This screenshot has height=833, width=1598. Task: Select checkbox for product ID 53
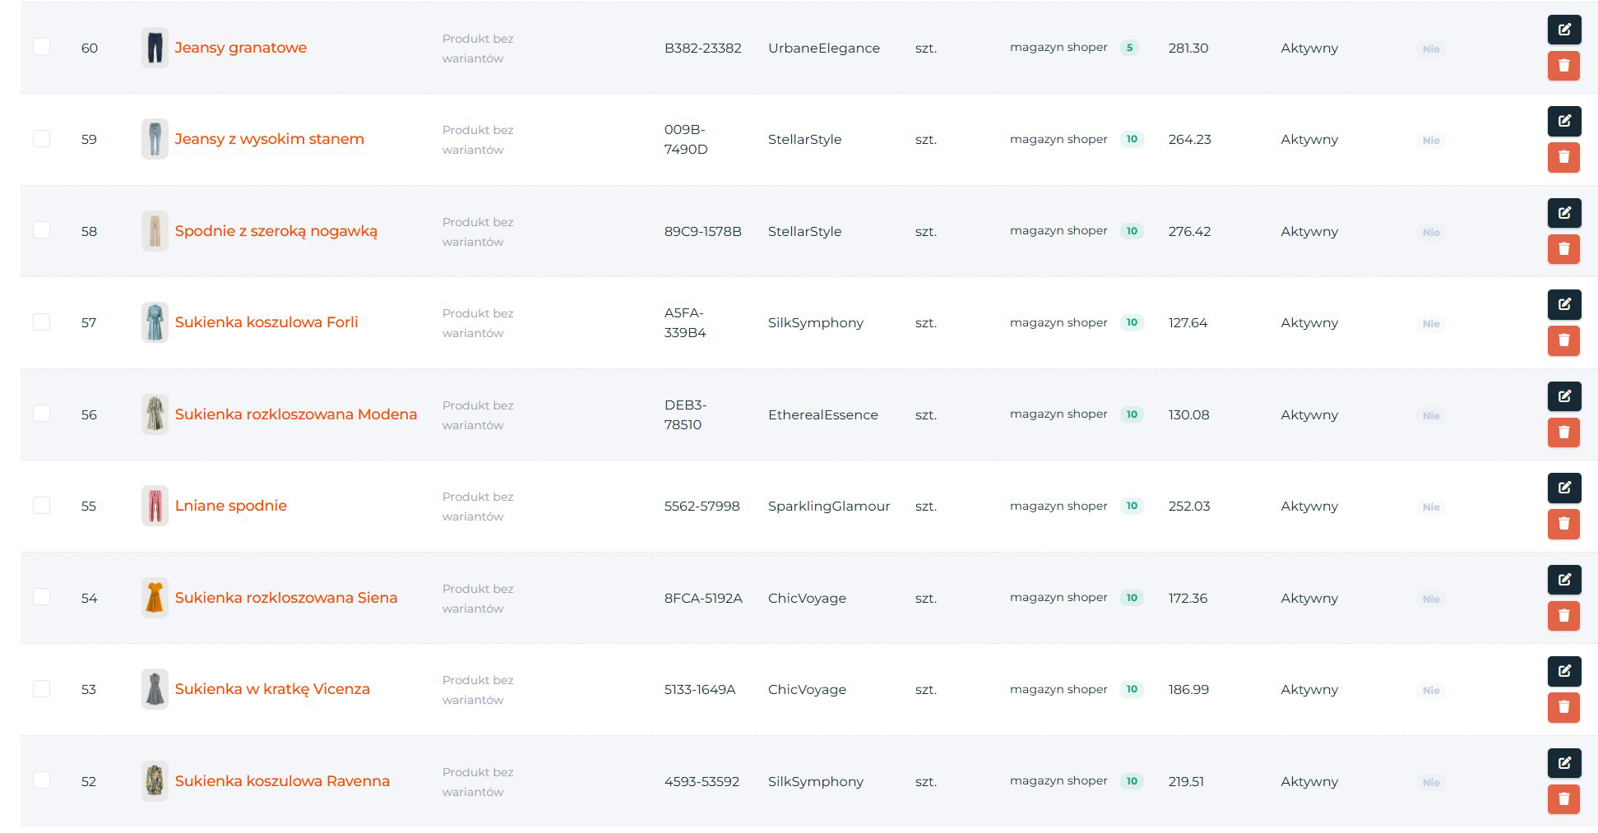point(41,688)
